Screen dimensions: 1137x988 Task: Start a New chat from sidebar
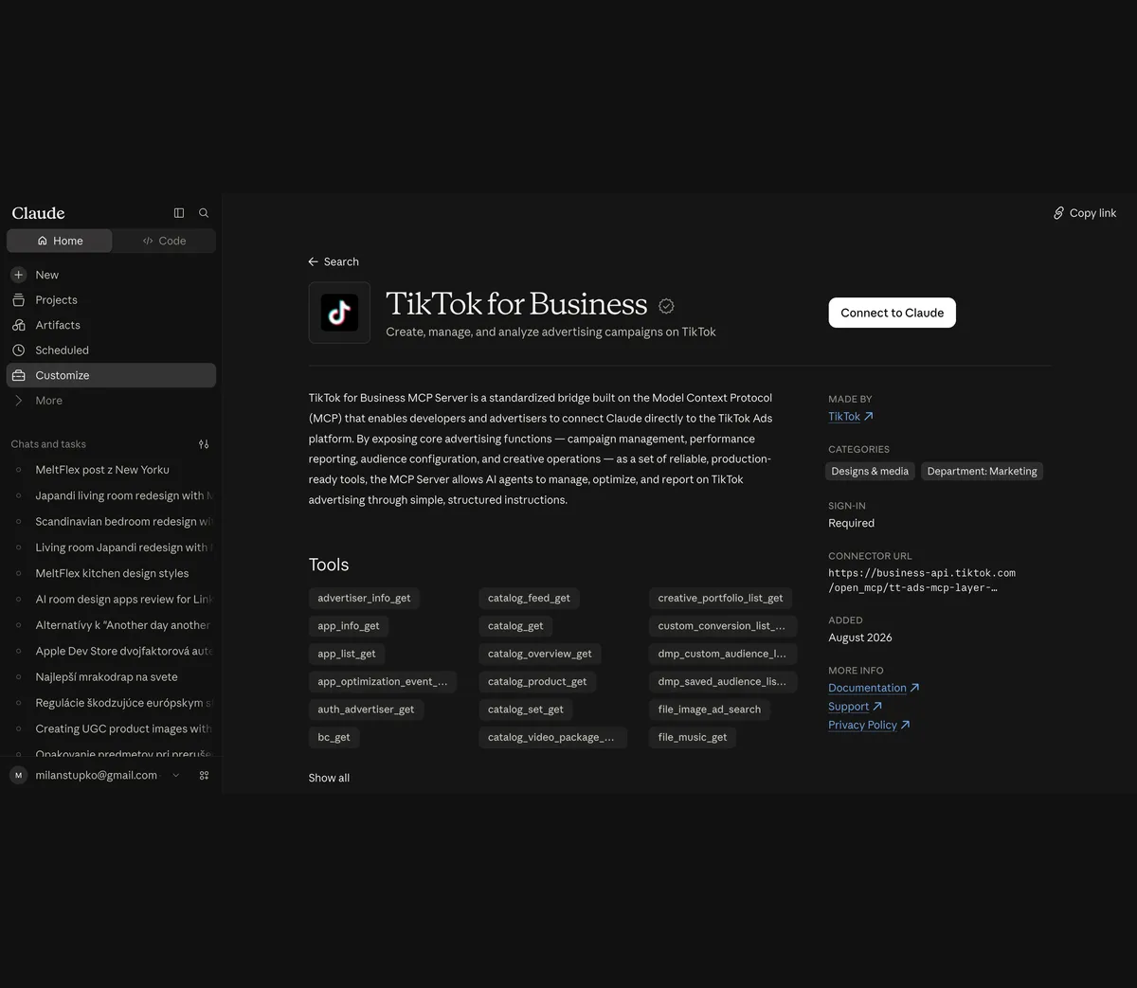(x=111, y=275)
